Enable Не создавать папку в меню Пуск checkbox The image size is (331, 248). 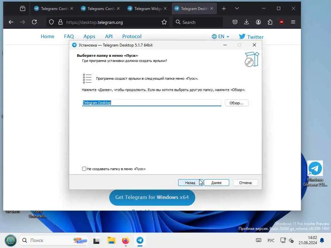point(84,169)
